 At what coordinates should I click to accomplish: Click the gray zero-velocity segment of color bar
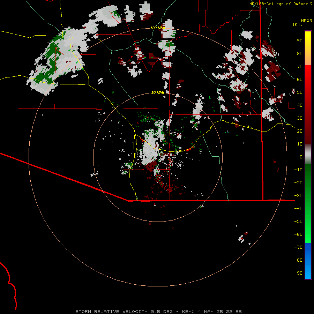pos(308,154)
